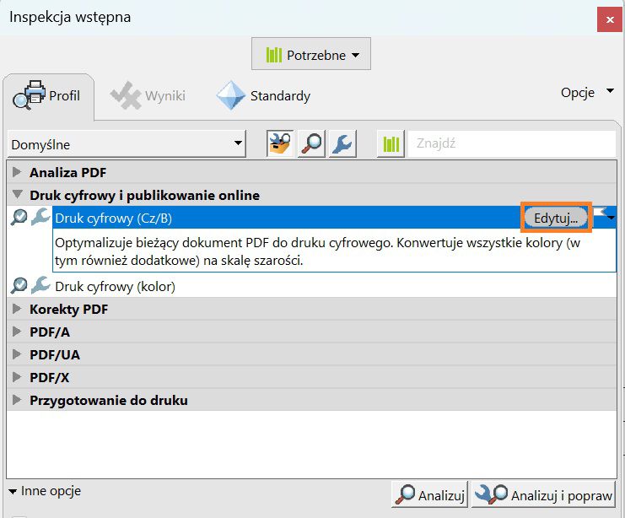Collapse Druk cyfrowy i publikowanie online group

17,195
